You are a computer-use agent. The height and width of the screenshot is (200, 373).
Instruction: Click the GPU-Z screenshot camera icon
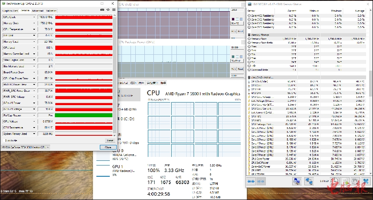[x=102, y=9]
